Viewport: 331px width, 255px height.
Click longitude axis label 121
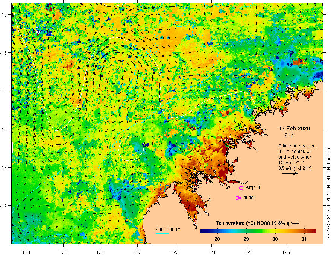[x=100, y=252]
